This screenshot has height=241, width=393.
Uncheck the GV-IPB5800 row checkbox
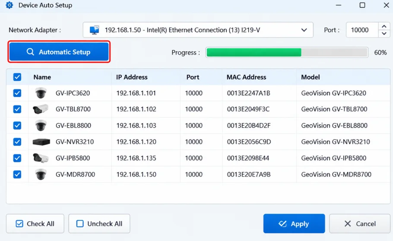click(17, 158)
